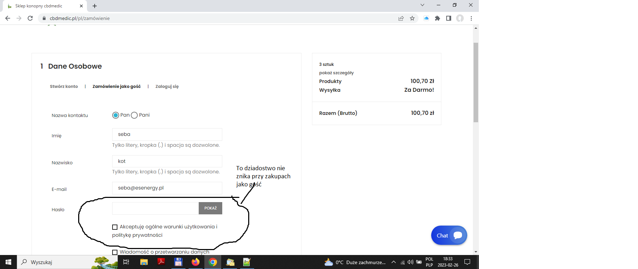Activate the Sklep konopny cbdmedic browser tab

coord(44,6)
